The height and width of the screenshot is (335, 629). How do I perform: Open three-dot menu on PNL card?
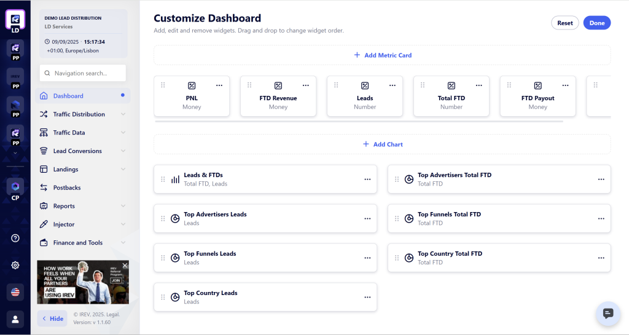click(219, 85)
